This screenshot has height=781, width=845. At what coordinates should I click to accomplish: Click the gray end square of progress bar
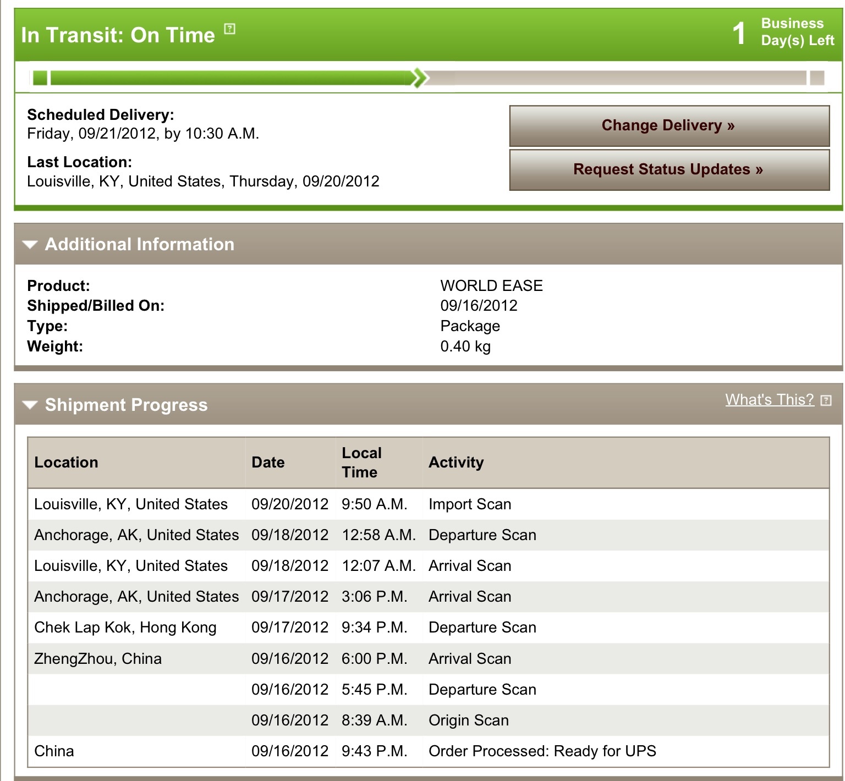click(817, 78)
